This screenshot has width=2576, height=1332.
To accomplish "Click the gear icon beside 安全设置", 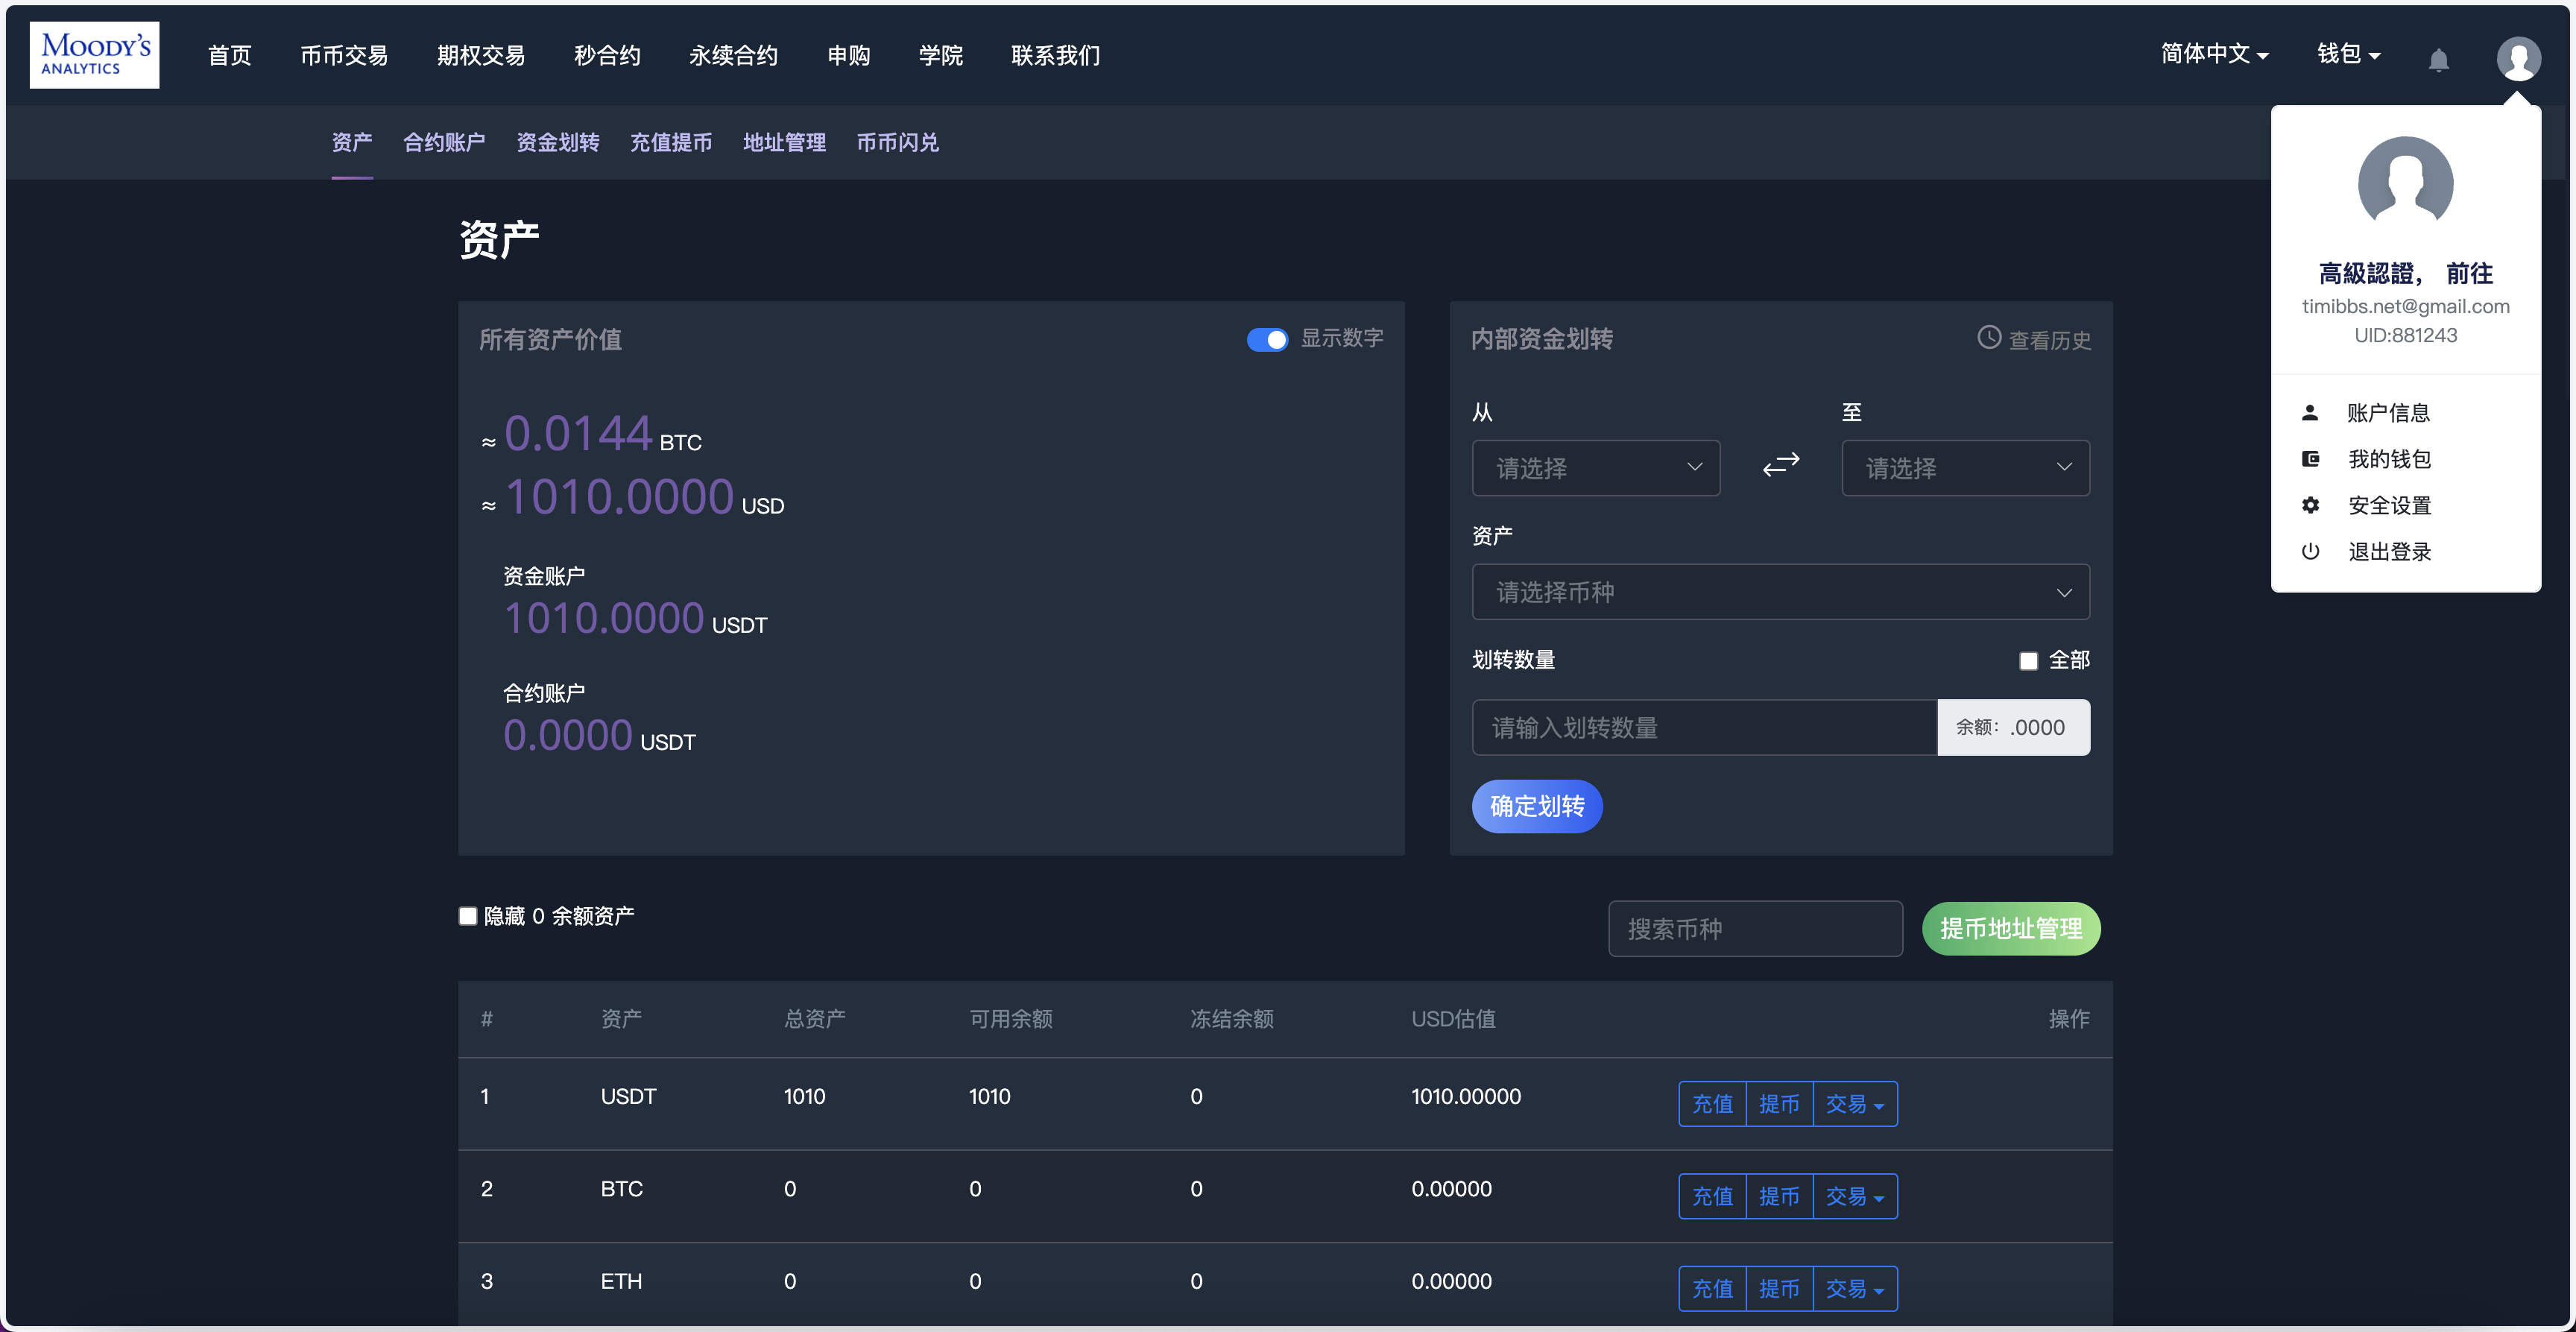I will pyautogui.click(x=2310, y=505).
